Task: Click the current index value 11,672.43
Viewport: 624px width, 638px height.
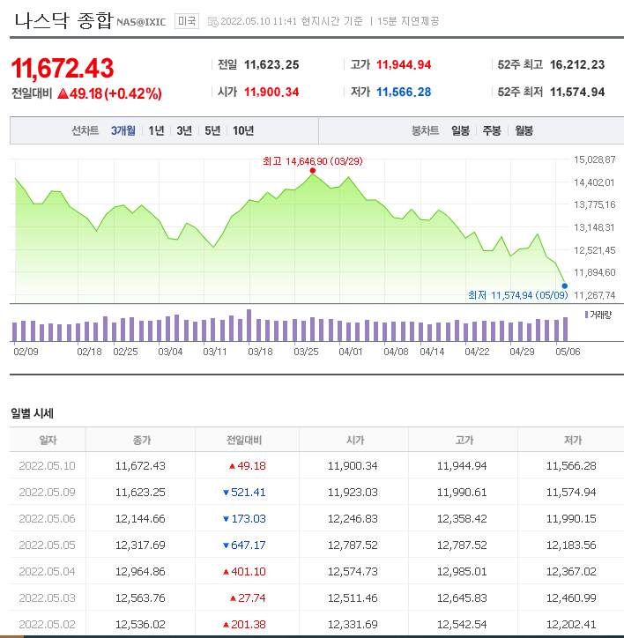Action: pyautogui.click(x=63, y=68)
